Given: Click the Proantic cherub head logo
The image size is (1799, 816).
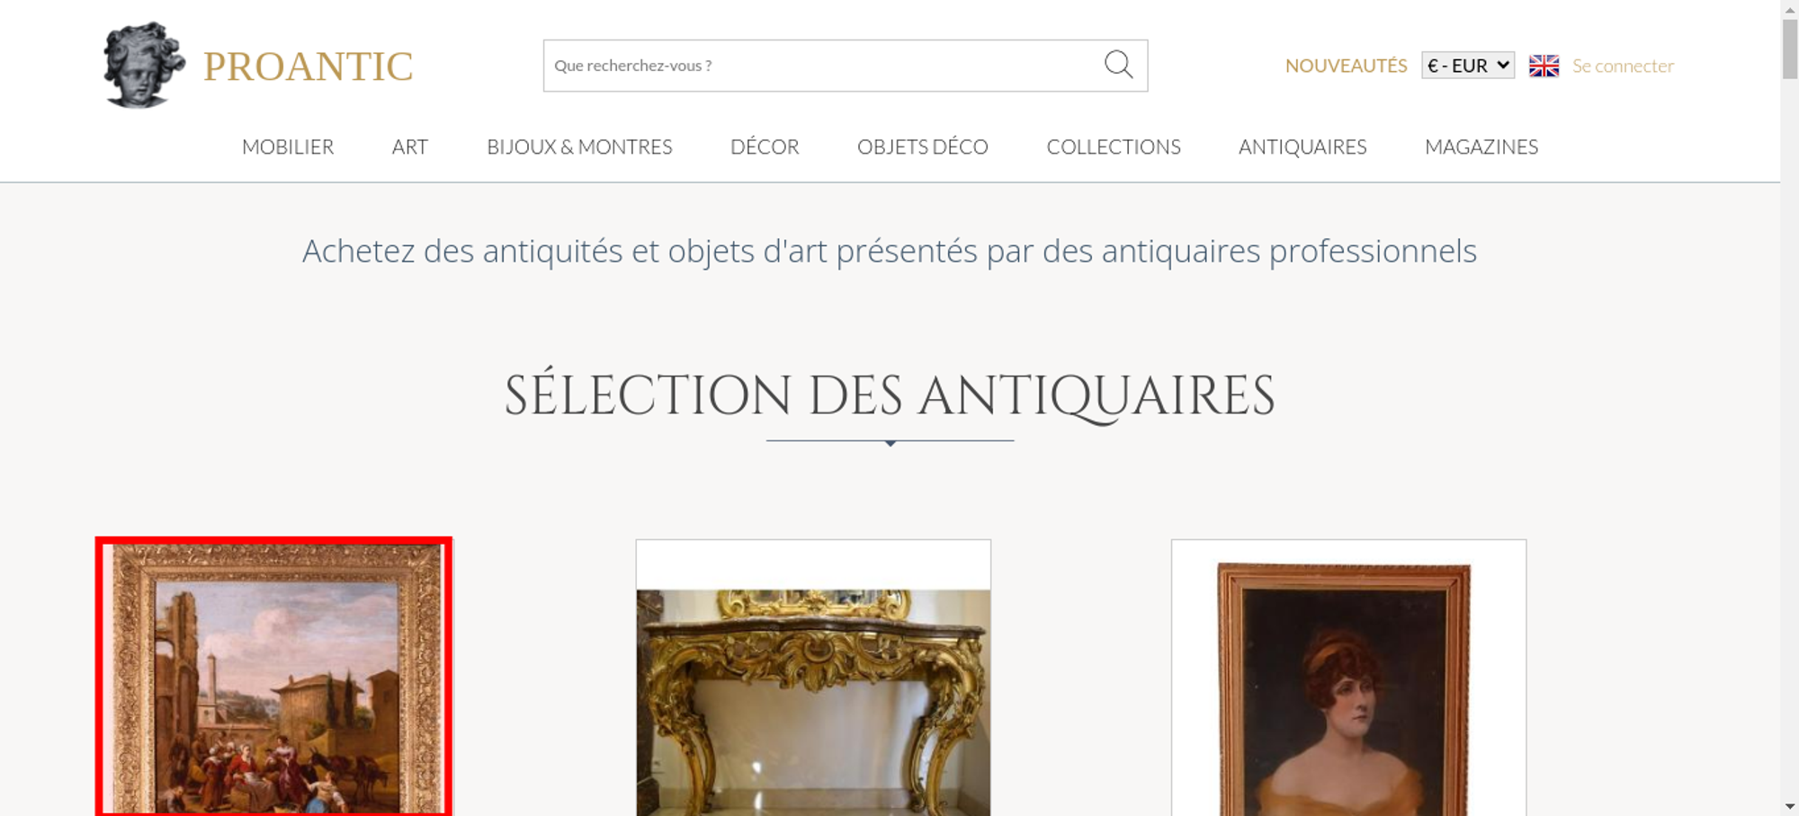Looking at the screenshot, I should (x=144, y=66).
